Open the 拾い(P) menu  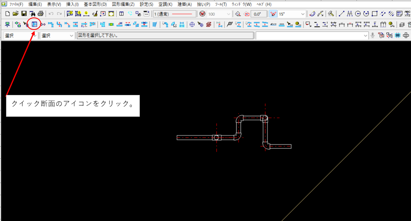pos(204,4)
